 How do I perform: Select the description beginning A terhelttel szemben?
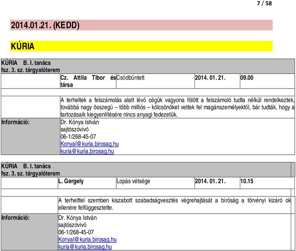175,204
